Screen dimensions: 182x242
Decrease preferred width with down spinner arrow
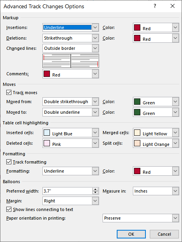(x=95, y=193)
